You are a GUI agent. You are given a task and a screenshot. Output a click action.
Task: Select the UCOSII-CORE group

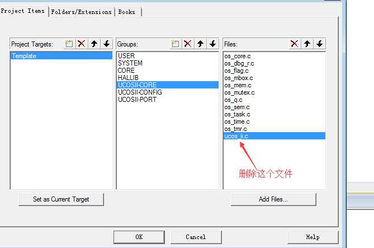click(x=168, y=85)
